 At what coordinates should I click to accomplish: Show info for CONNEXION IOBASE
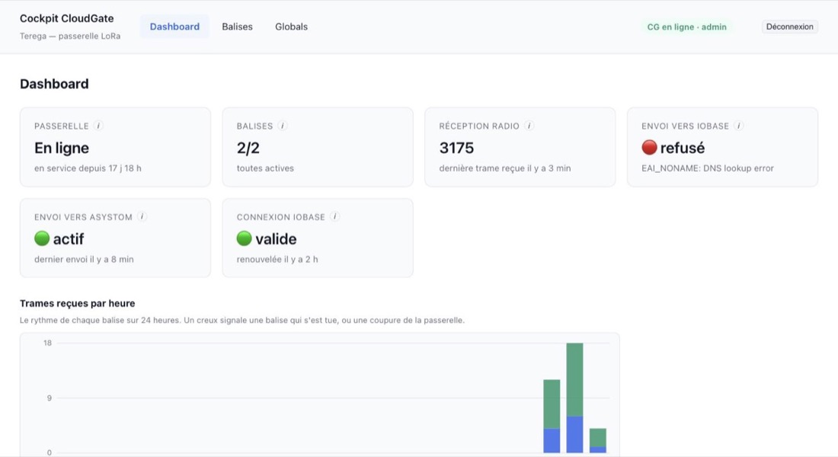tap(334, 216)
